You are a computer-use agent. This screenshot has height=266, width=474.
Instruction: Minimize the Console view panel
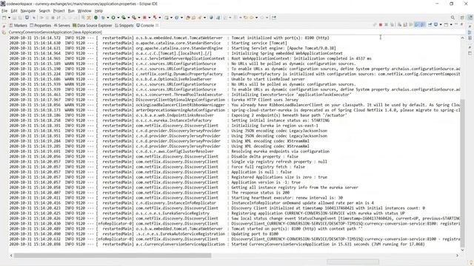pyautogui.click(x=456, y=24)
